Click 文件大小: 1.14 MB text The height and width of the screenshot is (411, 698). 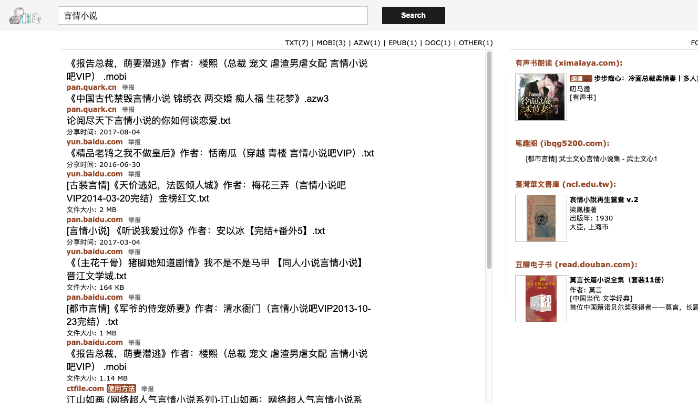click(x=97, y=378)
